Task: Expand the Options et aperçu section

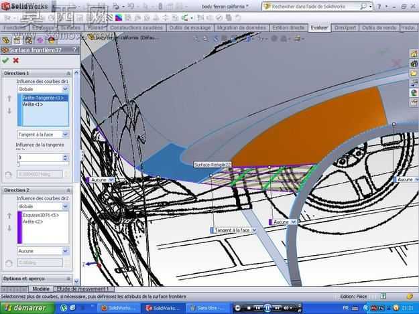Action: (x=68, y=279)
